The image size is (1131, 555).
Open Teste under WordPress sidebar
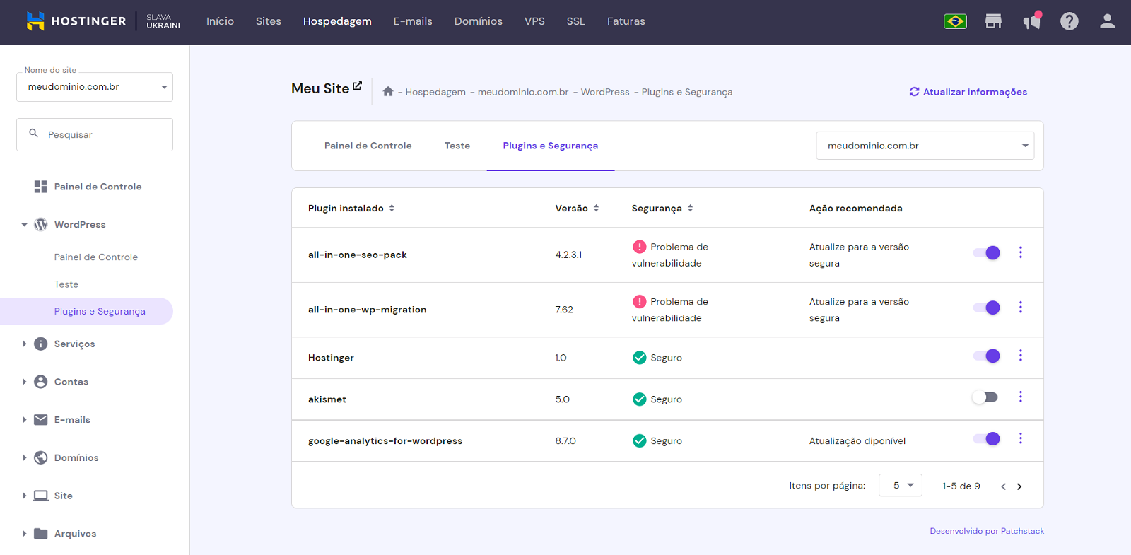pyautogui.click(x=66, y=284)
